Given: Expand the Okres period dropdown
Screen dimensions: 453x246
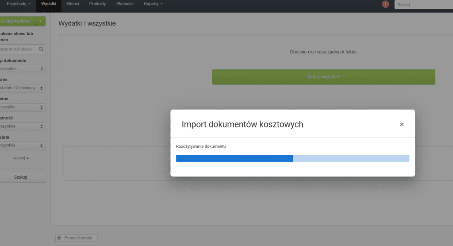Looking at the screenshot, I should [x=22, y=88].
